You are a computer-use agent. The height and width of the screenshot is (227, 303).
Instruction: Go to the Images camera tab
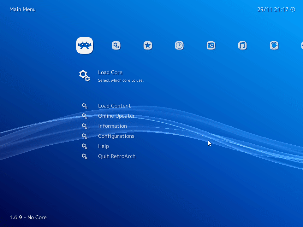click(x=211, y=45)
